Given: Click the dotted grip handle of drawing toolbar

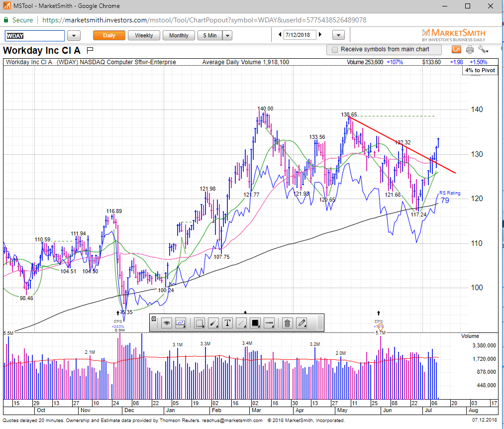Looking at the screenshot, I should point(320,323).
